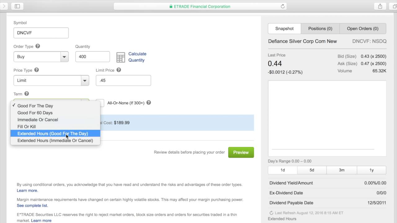Switch to the Open Orders (0) tab
397x223 pixels.
point(363,28)
